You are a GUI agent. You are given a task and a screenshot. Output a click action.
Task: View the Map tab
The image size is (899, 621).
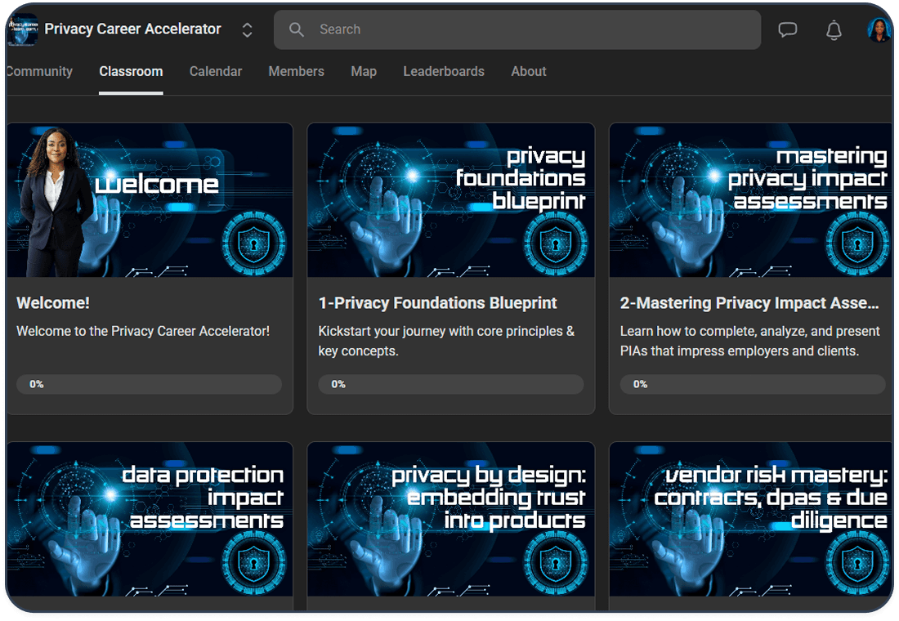pos(364,72)
